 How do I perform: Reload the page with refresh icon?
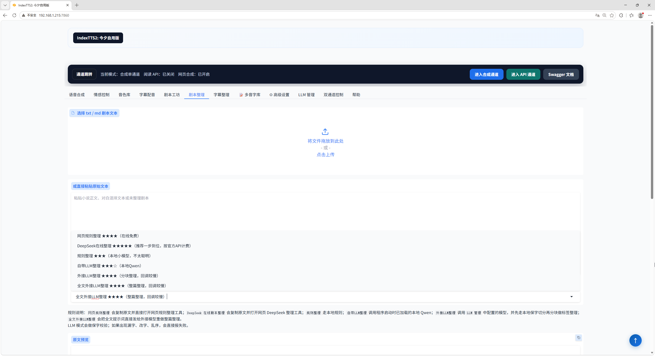click(x=14, y=15)
